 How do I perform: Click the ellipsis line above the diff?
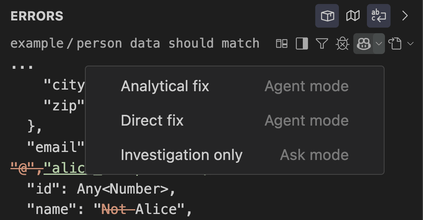(22, 65)
